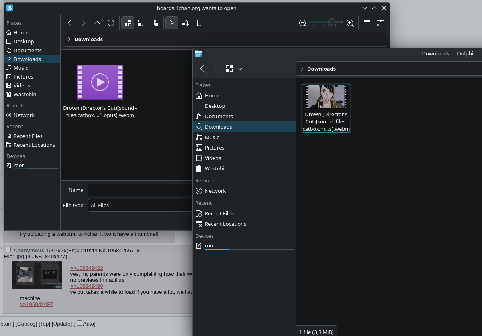Click Reload in the file dialog toolbar
Screen dimensions: 482x336
[111, 23]
